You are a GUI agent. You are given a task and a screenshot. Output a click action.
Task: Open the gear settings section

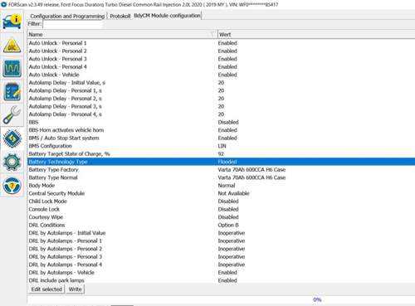pyautogui.click(x=12, y=162)
